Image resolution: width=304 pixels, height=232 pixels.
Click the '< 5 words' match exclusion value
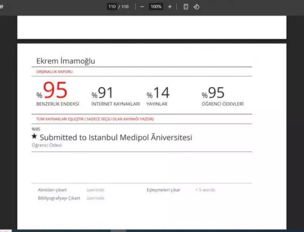205,190
